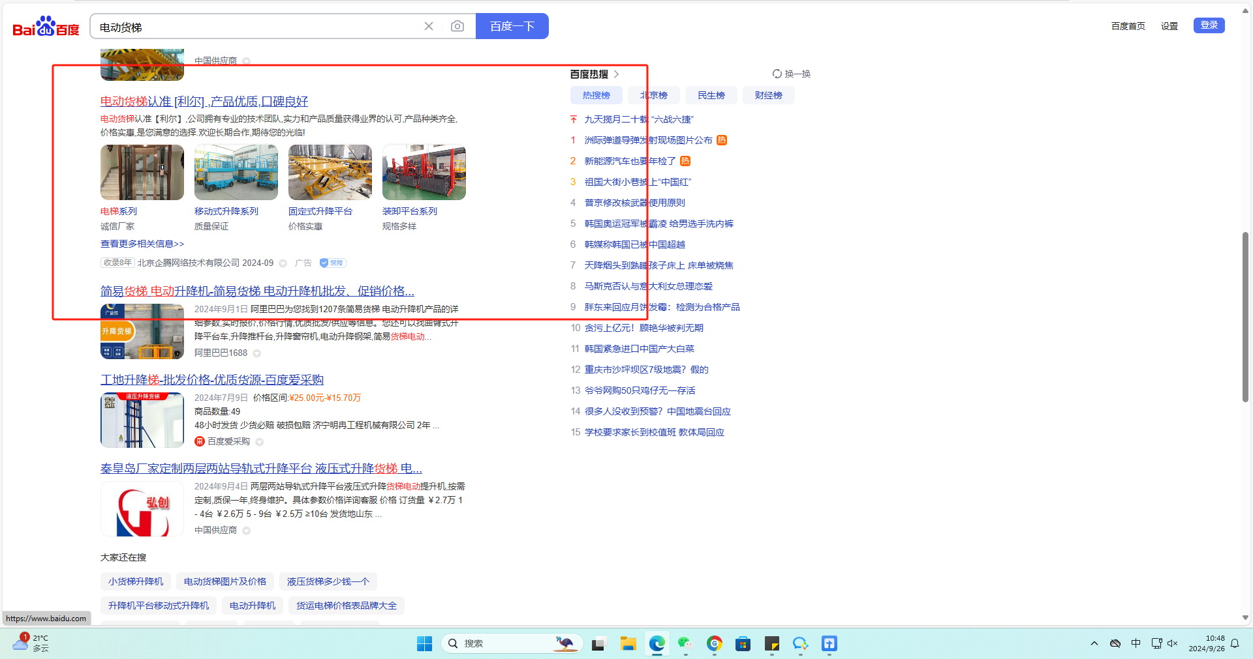This screenshot has height=659, width=1253.
Task: Click the Windows Start button
Action: [x=424, y=644]
